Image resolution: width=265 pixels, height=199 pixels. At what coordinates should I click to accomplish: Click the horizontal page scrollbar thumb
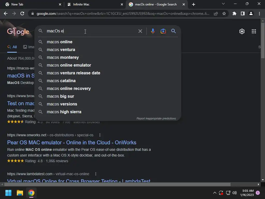tap(117, 184)
